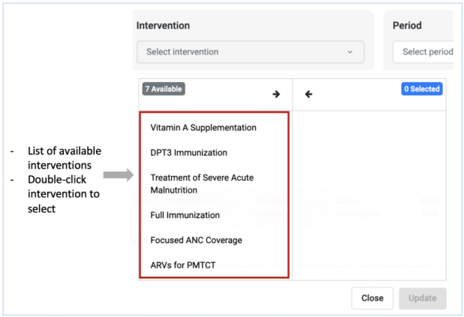Click the empty selected items panel
The image size is (464, 317).
pyautogui.click(x=369, y=195)
